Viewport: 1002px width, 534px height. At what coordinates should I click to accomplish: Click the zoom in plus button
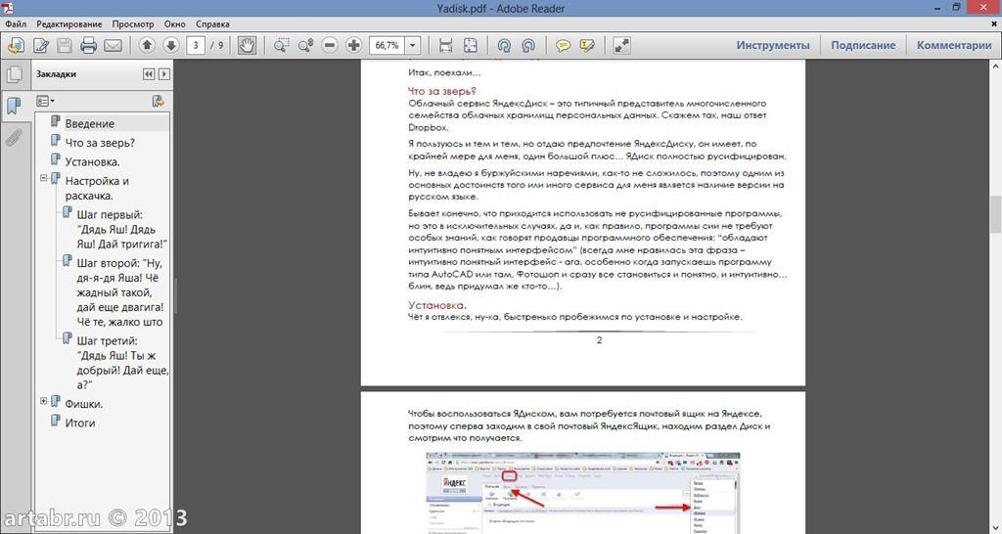353,45
